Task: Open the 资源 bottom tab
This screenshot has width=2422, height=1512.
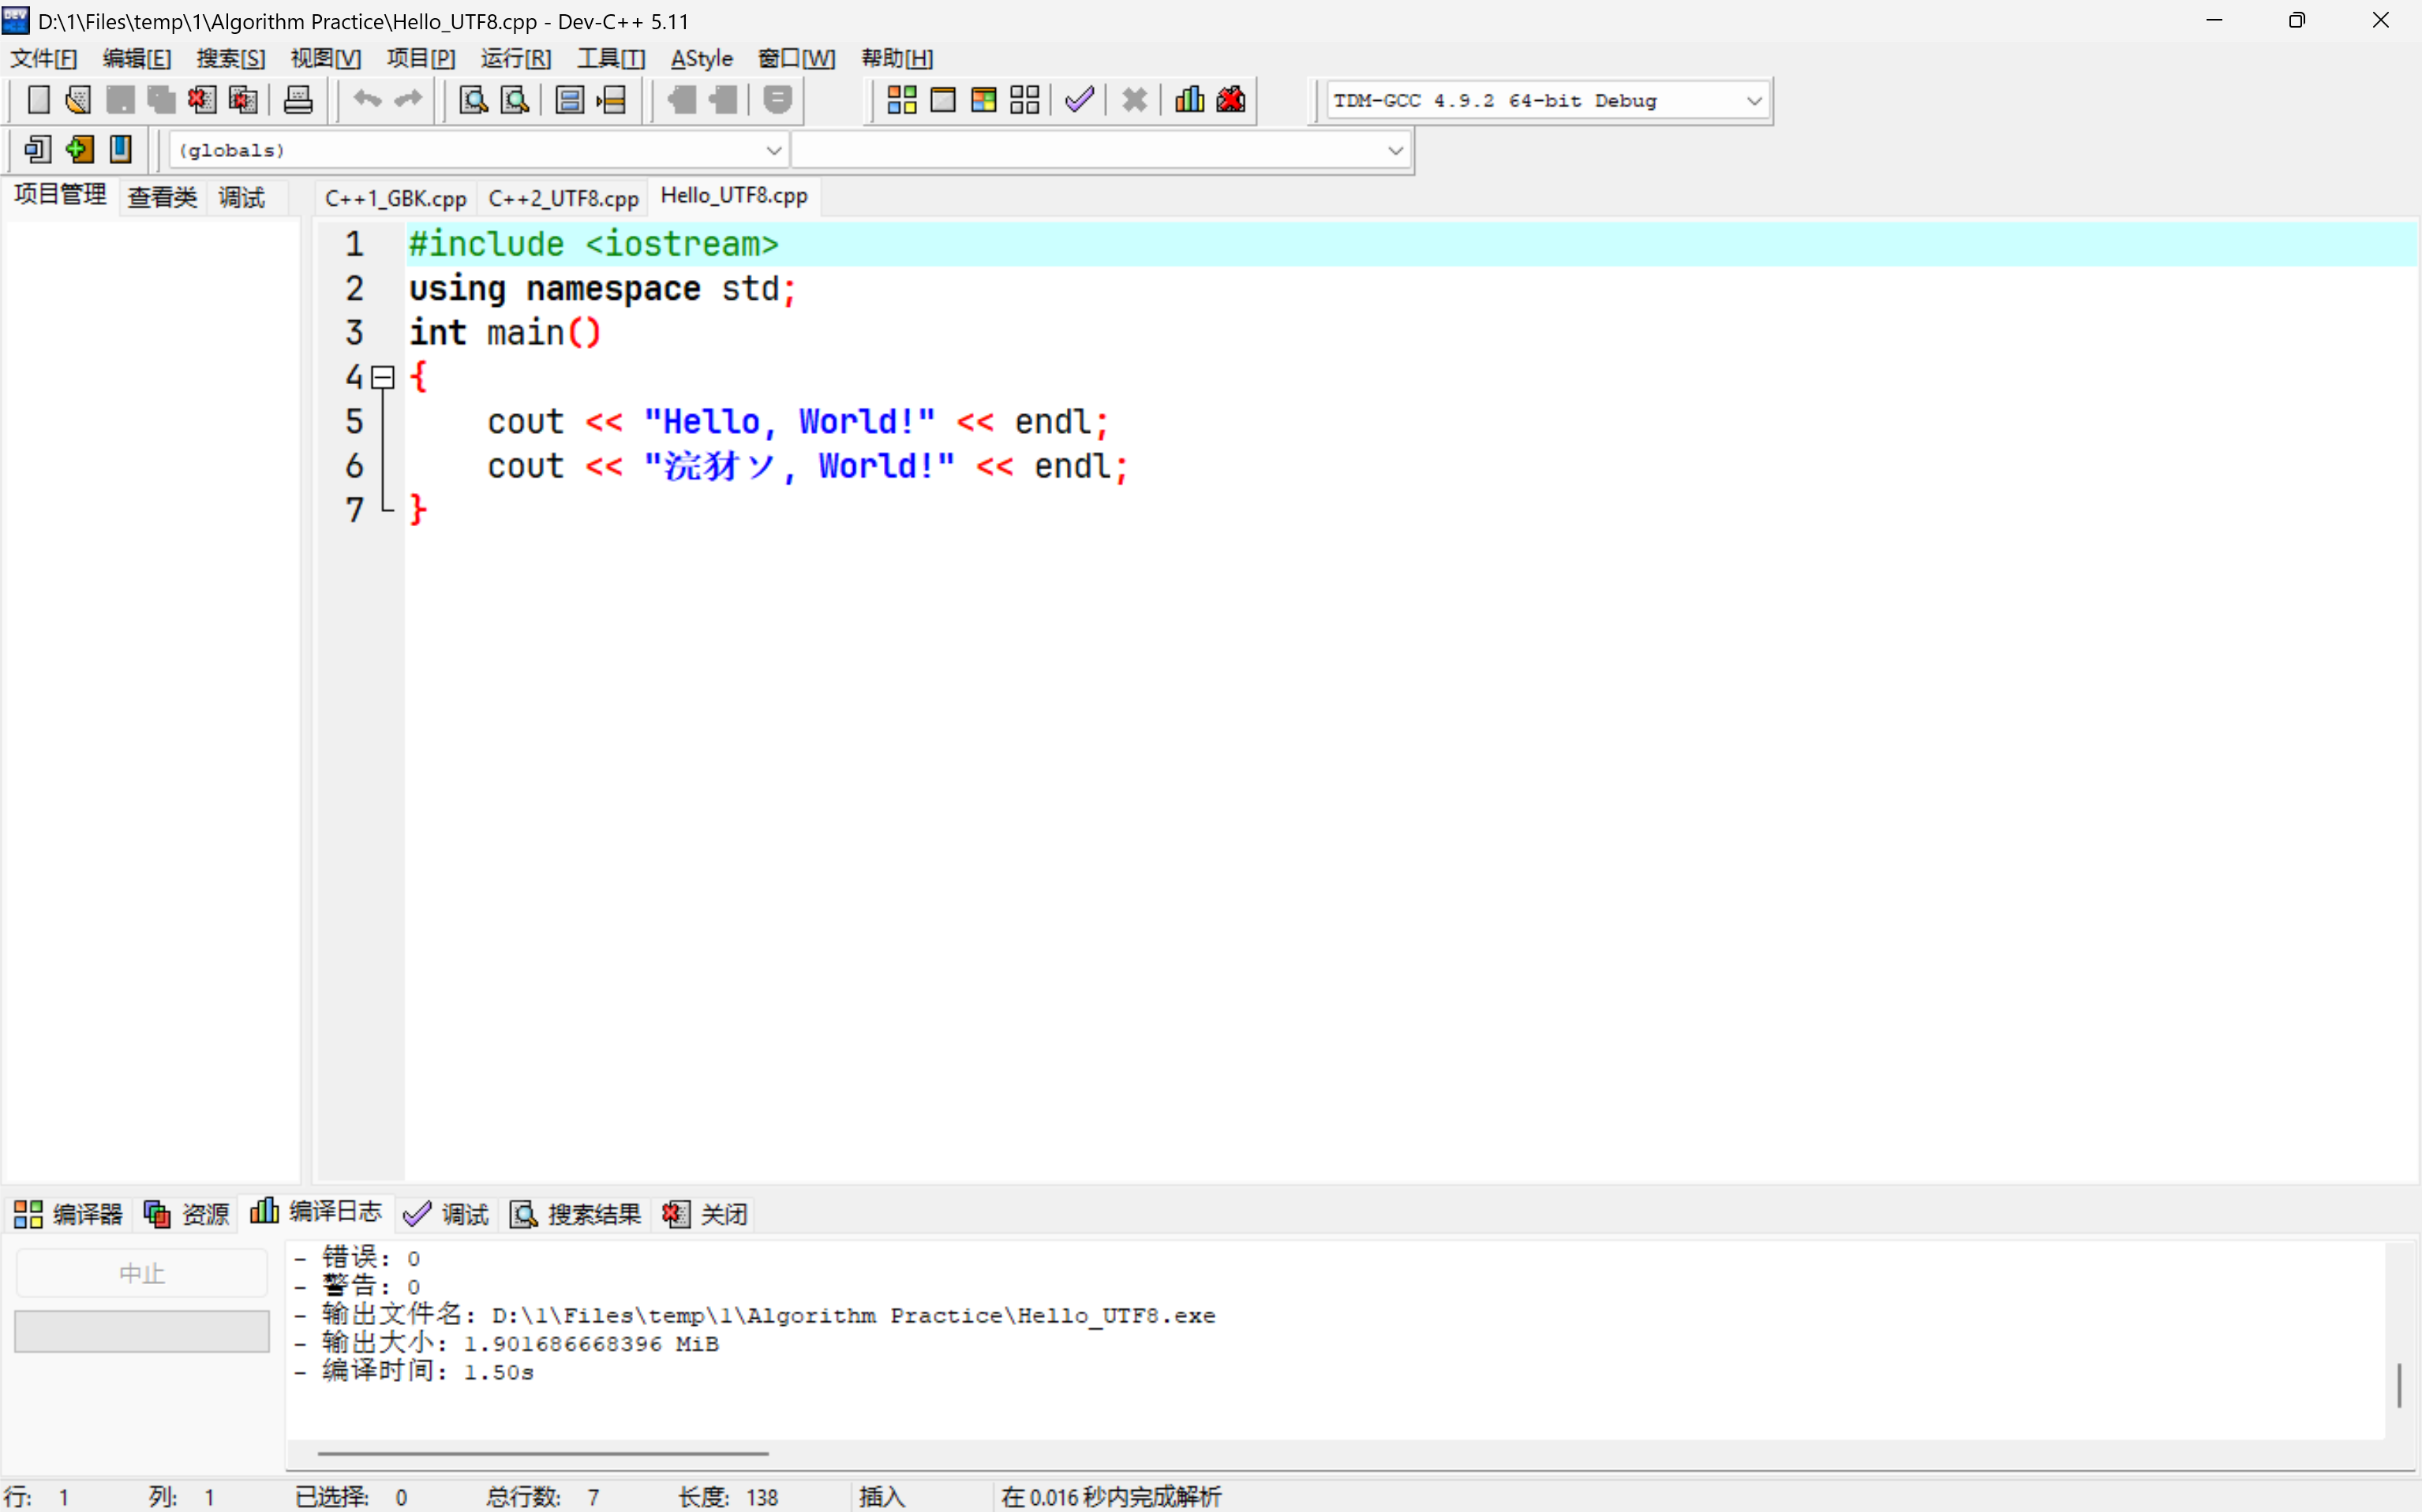Action: click(x=186, y=1214)
